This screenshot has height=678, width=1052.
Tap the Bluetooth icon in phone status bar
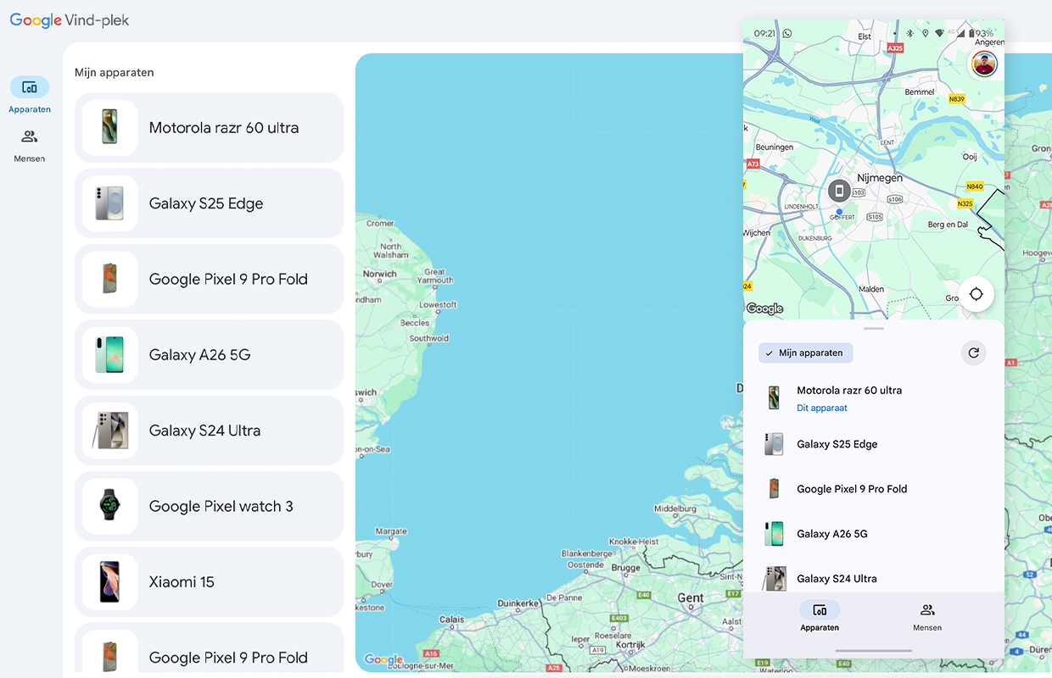[x=909, y=33]
